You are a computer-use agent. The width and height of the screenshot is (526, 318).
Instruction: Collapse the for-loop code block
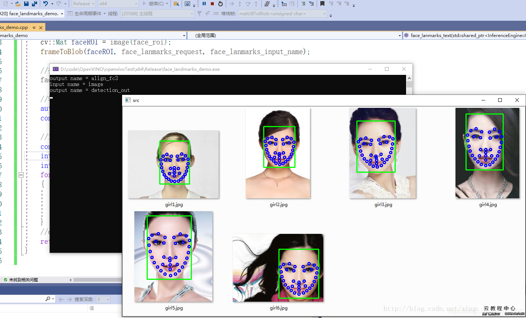(21, 175)
